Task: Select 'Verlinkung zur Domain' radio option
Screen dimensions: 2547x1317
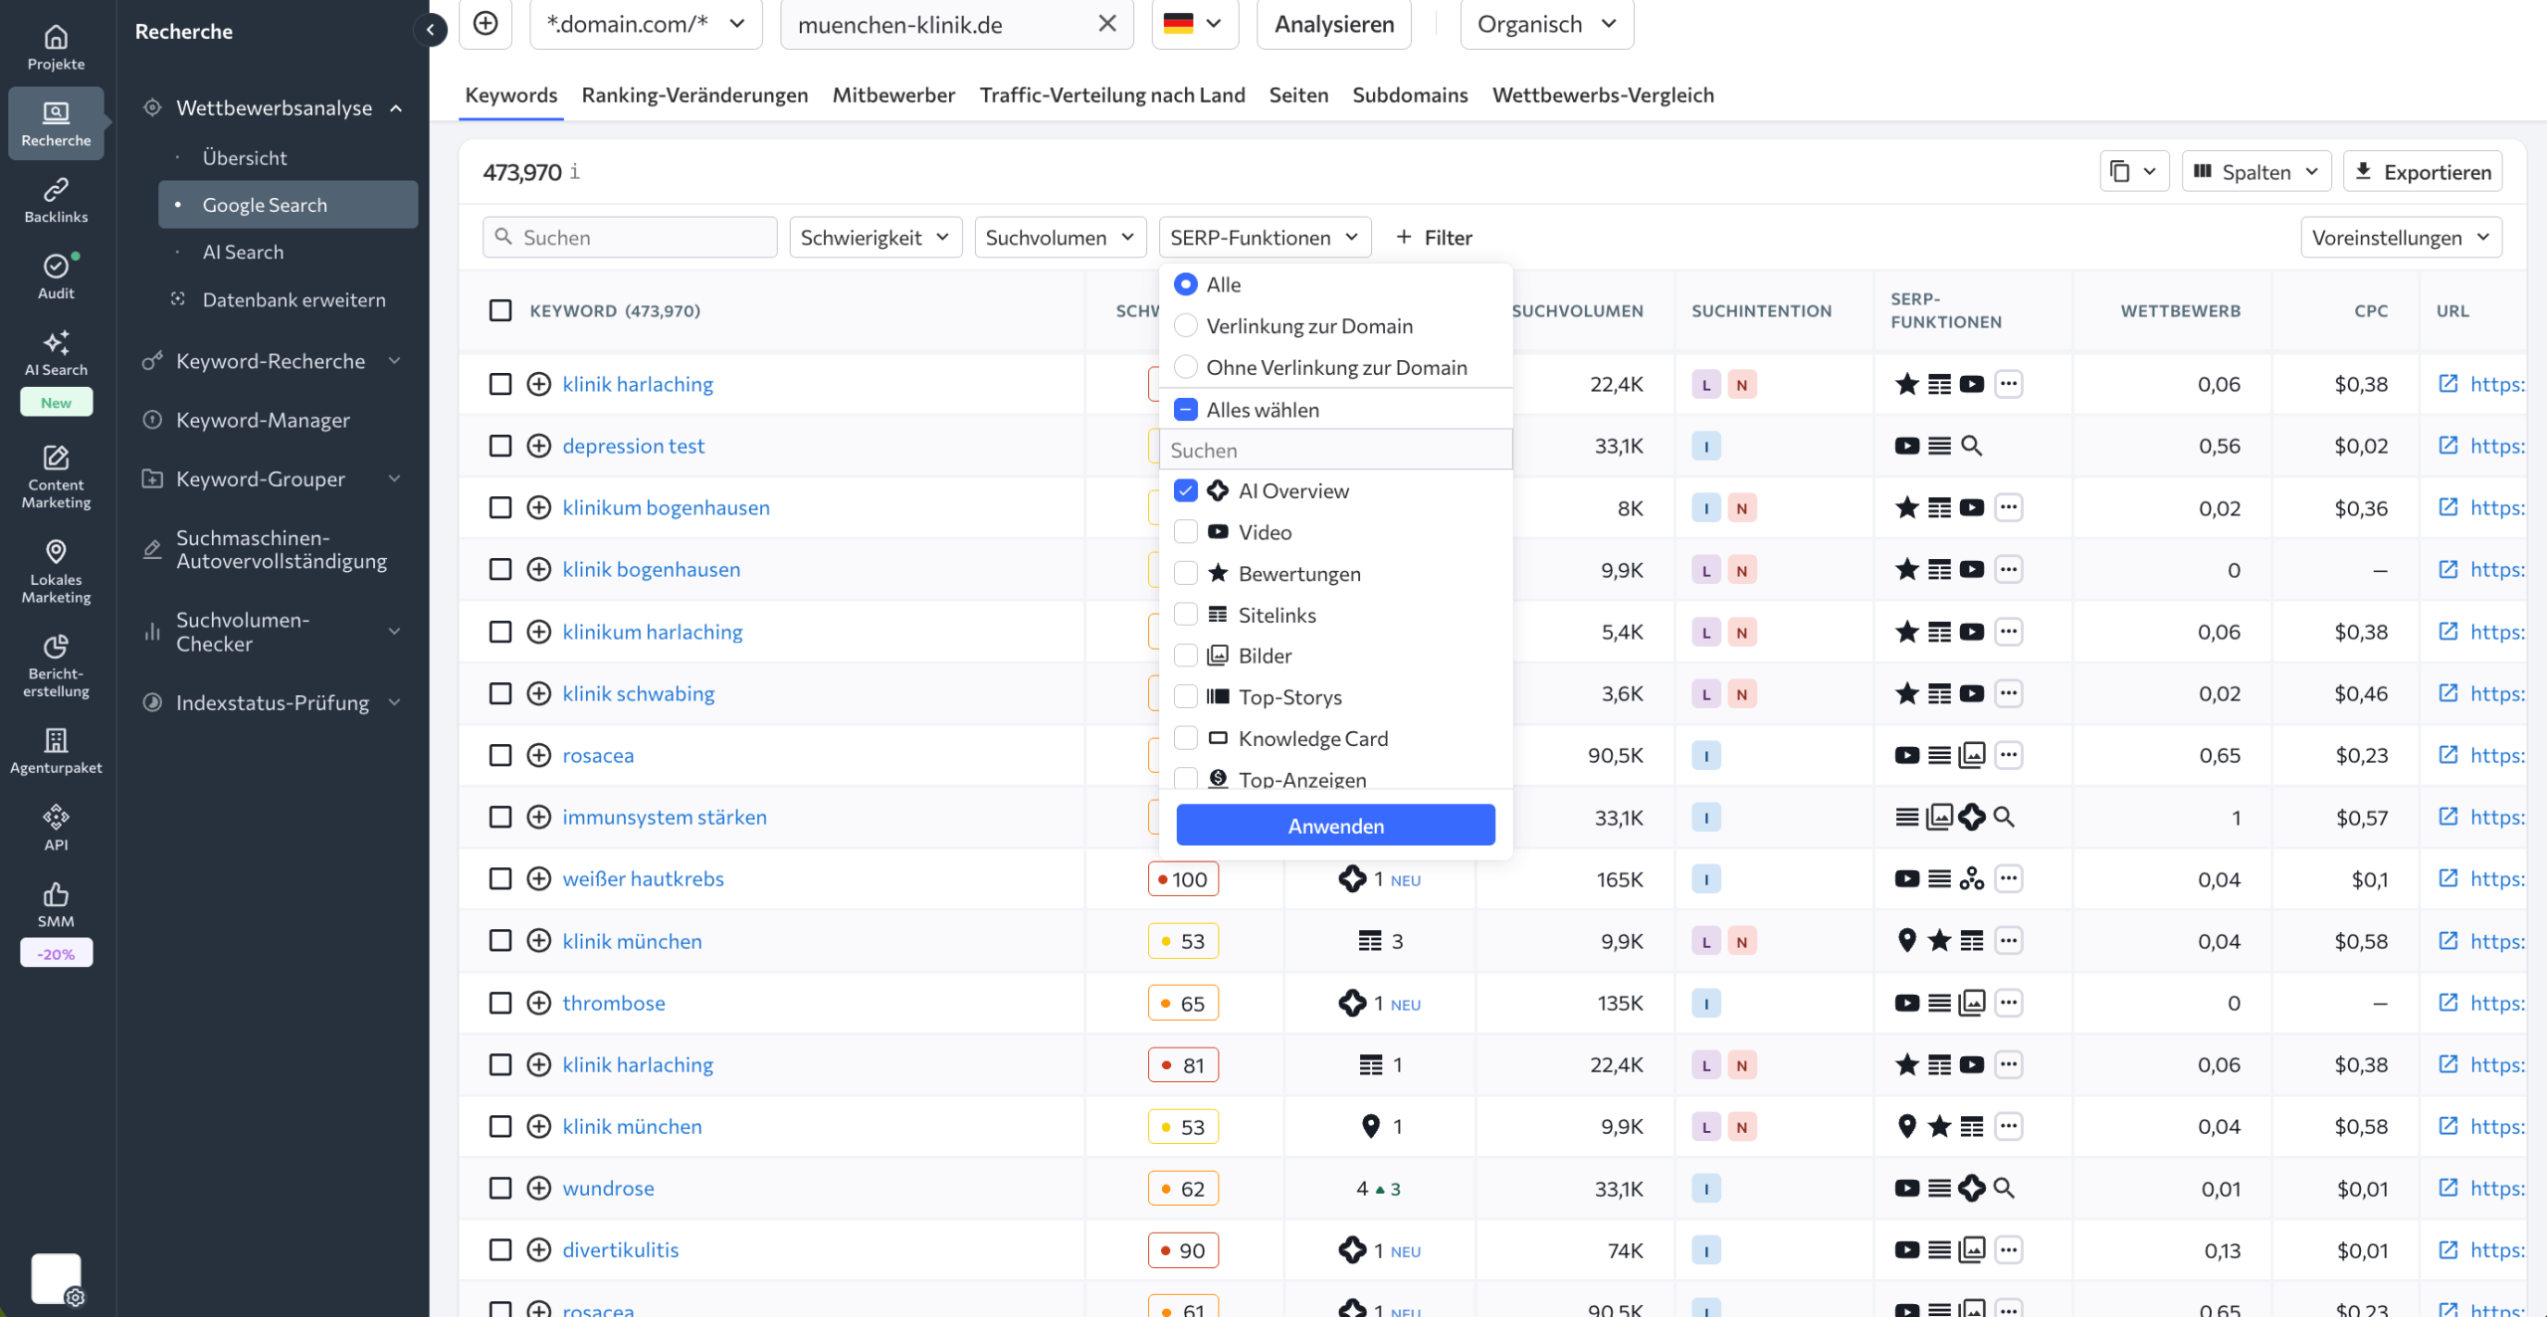Action: click(x=1185, y=326)
